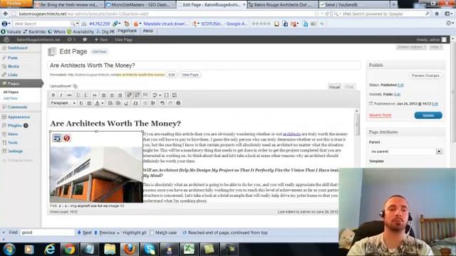
Task: Open the spellcheck language dropdown arrow
Action: pyautogui.click(x=160, y=95)
